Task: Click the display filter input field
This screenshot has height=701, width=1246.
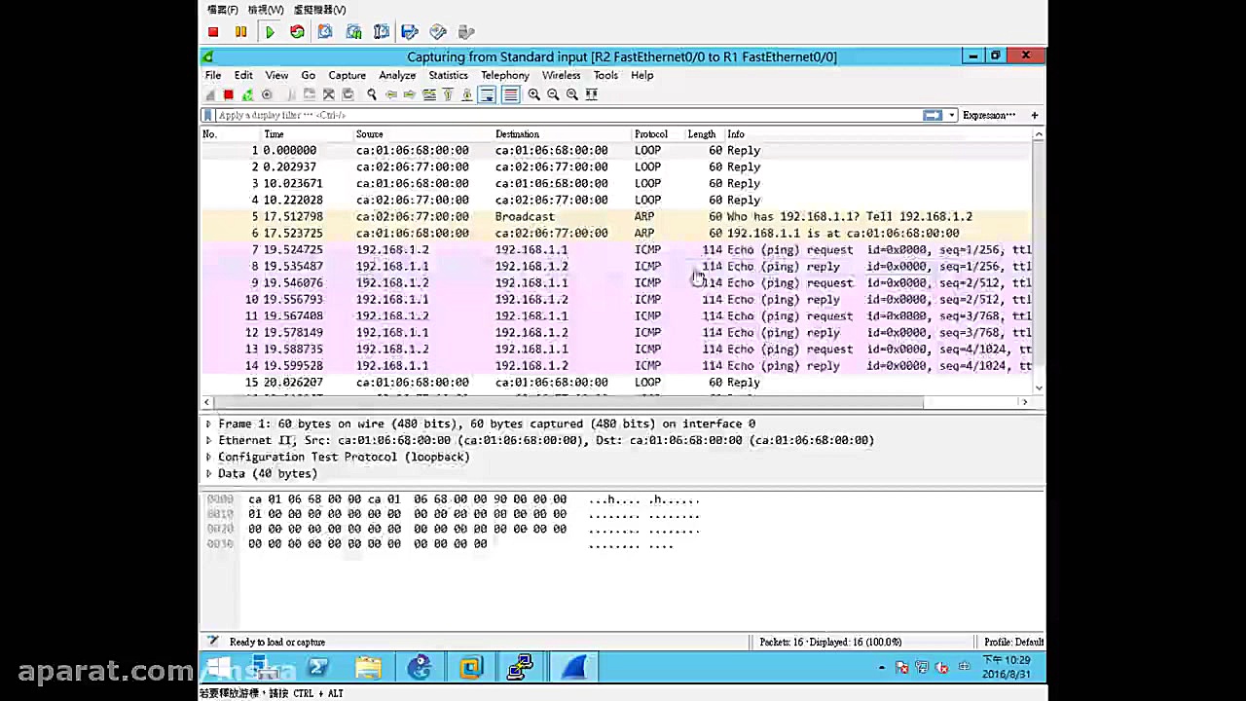Action: (568, 115)
